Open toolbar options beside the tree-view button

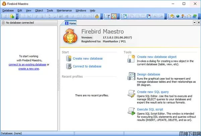(x=119, y=16)
